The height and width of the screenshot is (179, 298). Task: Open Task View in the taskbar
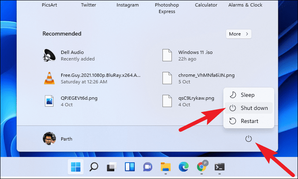point(111,167)
